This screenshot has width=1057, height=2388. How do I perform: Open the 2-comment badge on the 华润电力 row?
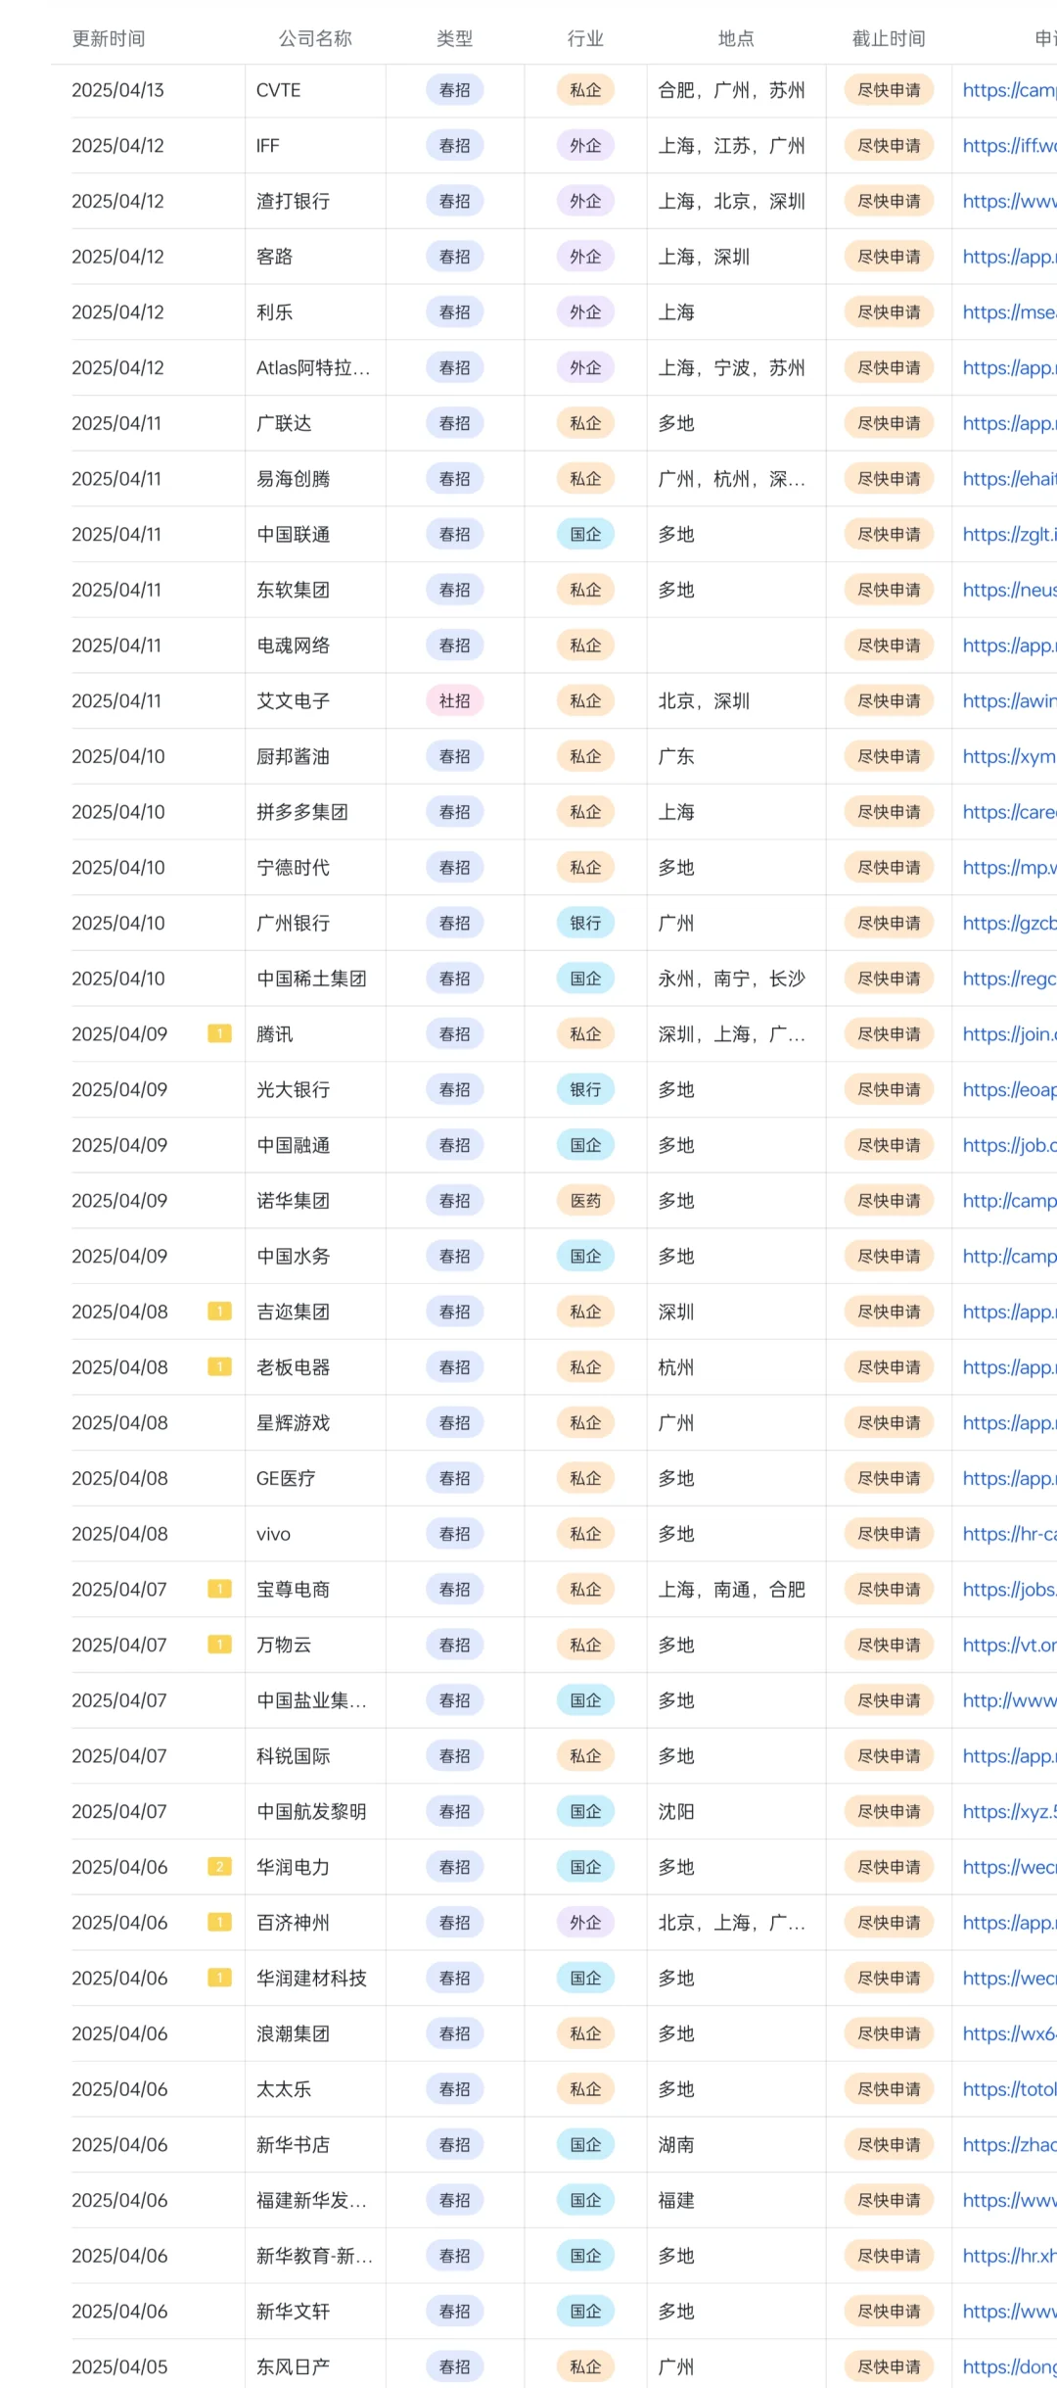point(219,1867)
